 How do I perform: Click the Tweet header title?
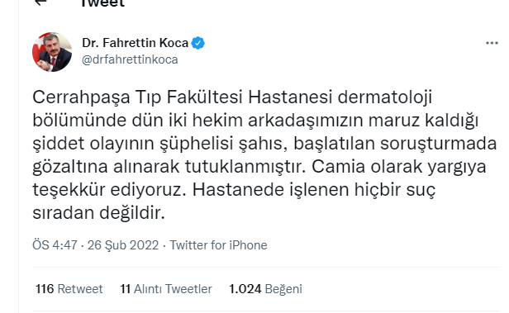102,3
